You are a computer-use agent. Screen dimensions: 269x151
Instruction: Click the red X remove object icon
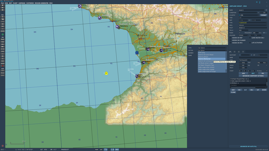(x=2, y=66)
